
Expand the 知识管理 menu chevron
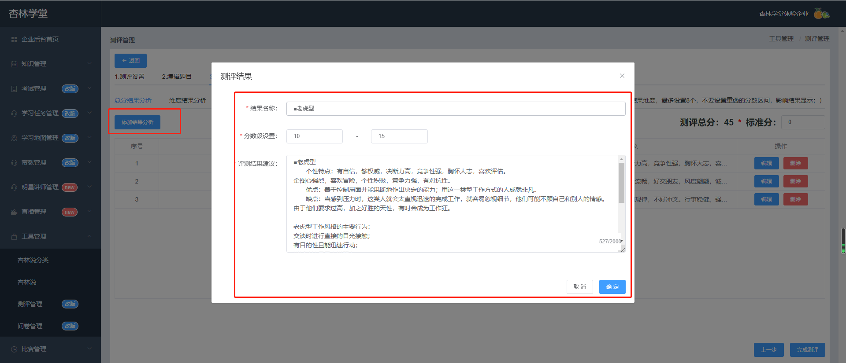click(x=89, y=64)
